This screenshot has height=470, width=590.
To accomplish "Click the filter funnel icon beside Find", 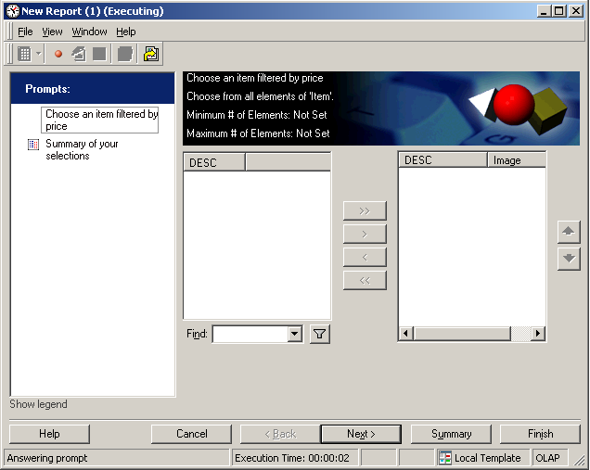I will pyautogui.click(x=320, y=334).
